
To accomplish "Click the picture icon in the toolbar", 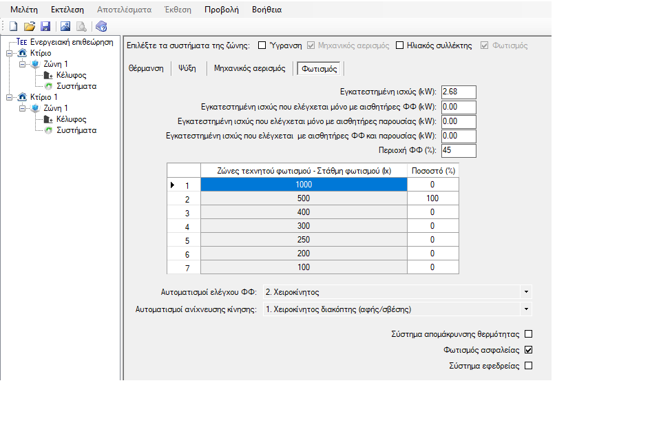I will tap(65, 27).
